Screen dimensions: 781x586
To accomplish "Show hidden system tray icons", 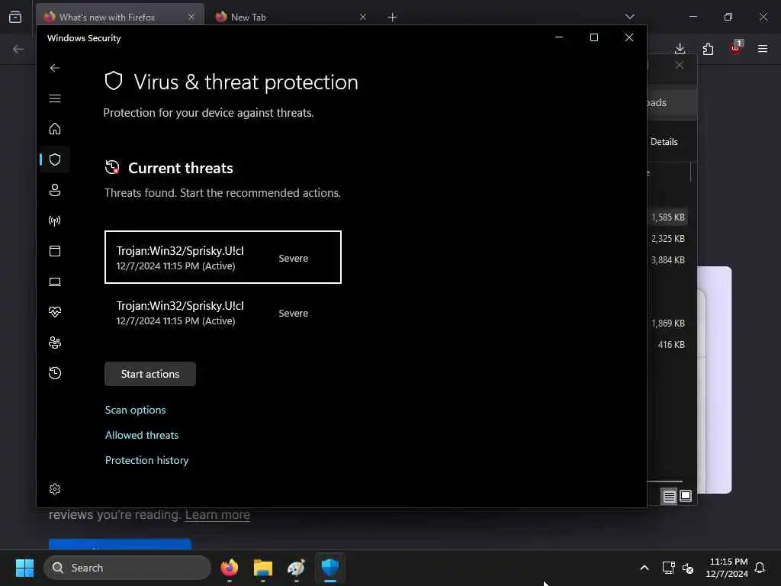I will click(x=644, y=568).
